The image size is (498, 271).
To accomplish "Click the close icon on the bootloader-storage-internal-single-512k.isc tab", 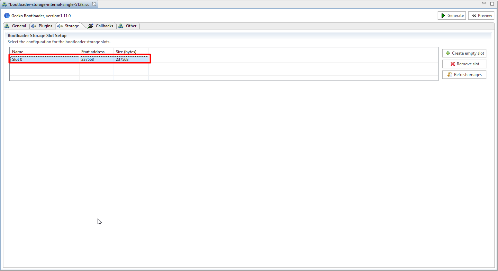I will (x=93, y=4).
